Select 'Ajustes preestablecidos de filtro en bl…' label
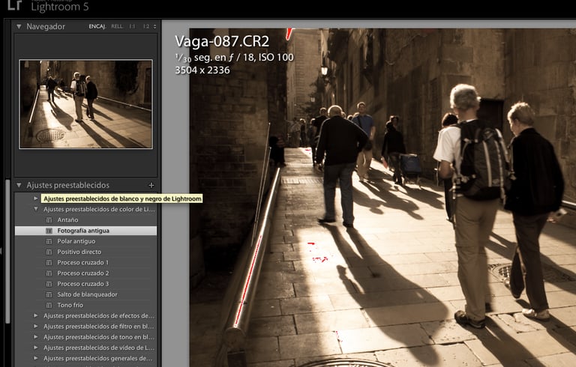576x367 pixels. [99, 327]
